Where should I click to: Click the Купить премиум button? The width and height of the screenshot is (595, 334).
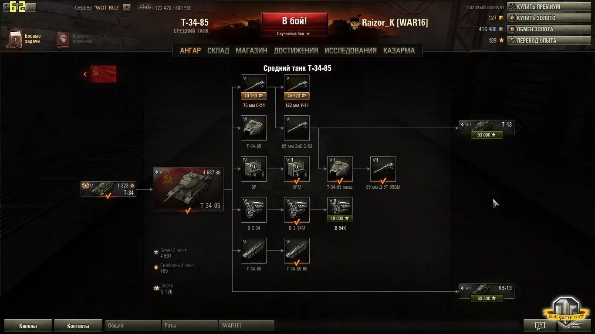coord(548,7)
